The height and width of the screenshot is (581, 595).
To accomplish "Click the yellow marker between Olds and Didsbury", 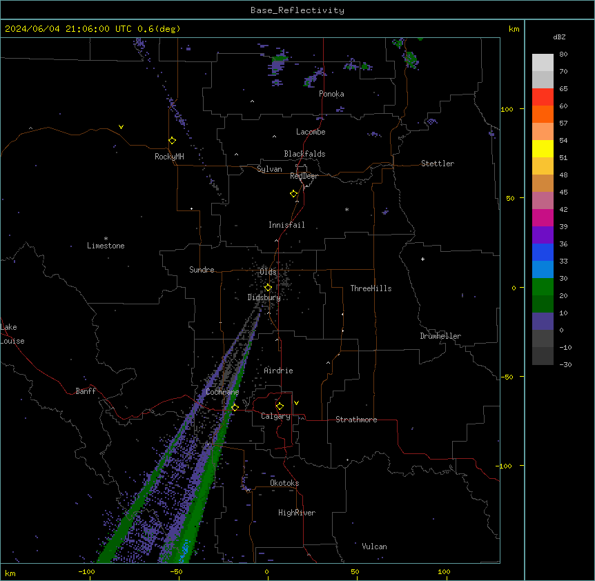I will point(268,288).
